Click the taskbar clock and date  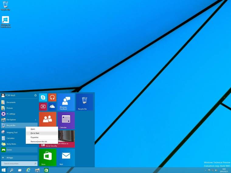click(224, 170)
